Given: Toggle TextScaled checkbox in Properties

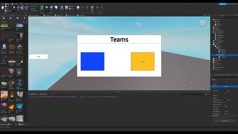Looking at the screenshot, I should pyautogui.click(x=225, y=96).
